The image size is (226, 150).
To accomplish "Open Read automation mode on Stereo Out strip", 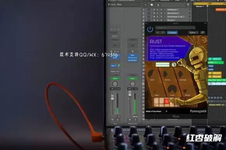I will click(133, 78).
